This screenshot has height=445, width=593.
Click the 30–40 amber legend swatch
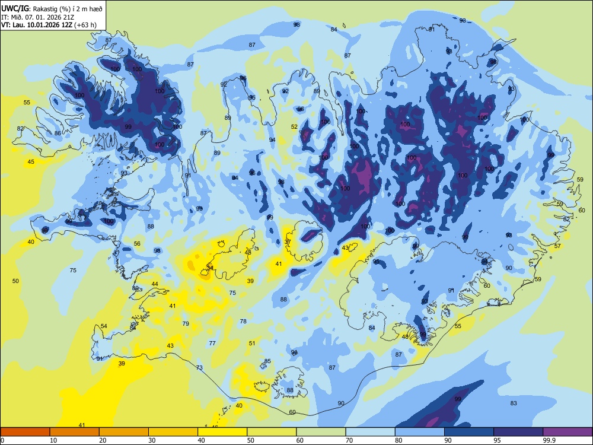click(173, 432)
